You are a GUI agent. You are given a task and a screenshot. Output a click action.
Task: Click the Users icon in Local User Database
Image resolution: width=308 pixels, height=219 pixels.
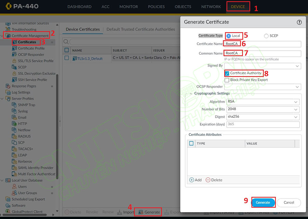pos(14,186)
